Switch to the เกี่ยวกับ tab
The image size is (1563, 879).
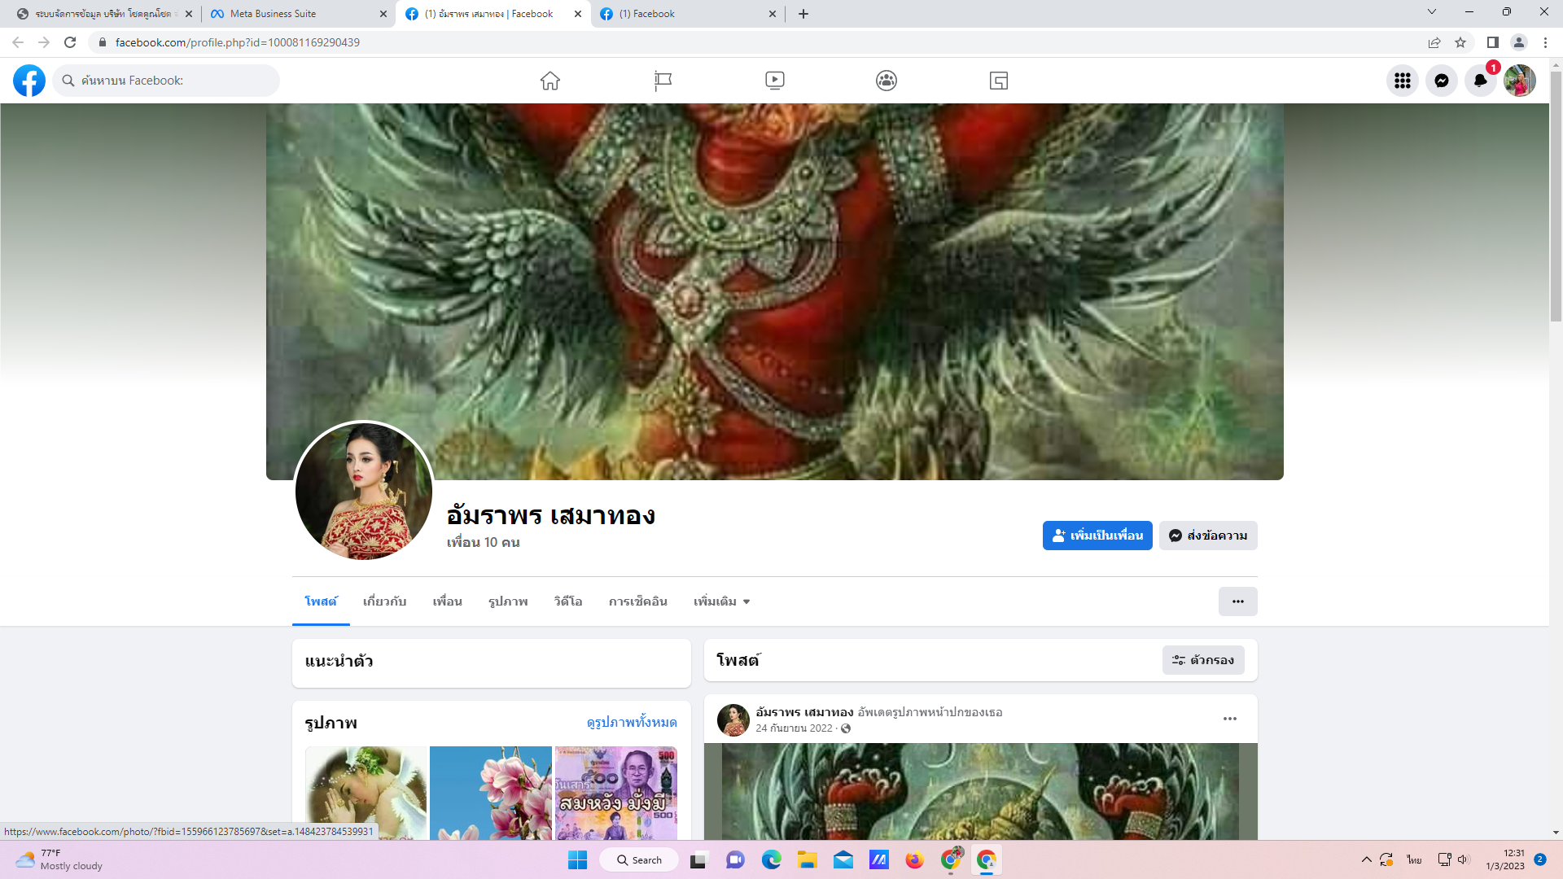point(384,601)
